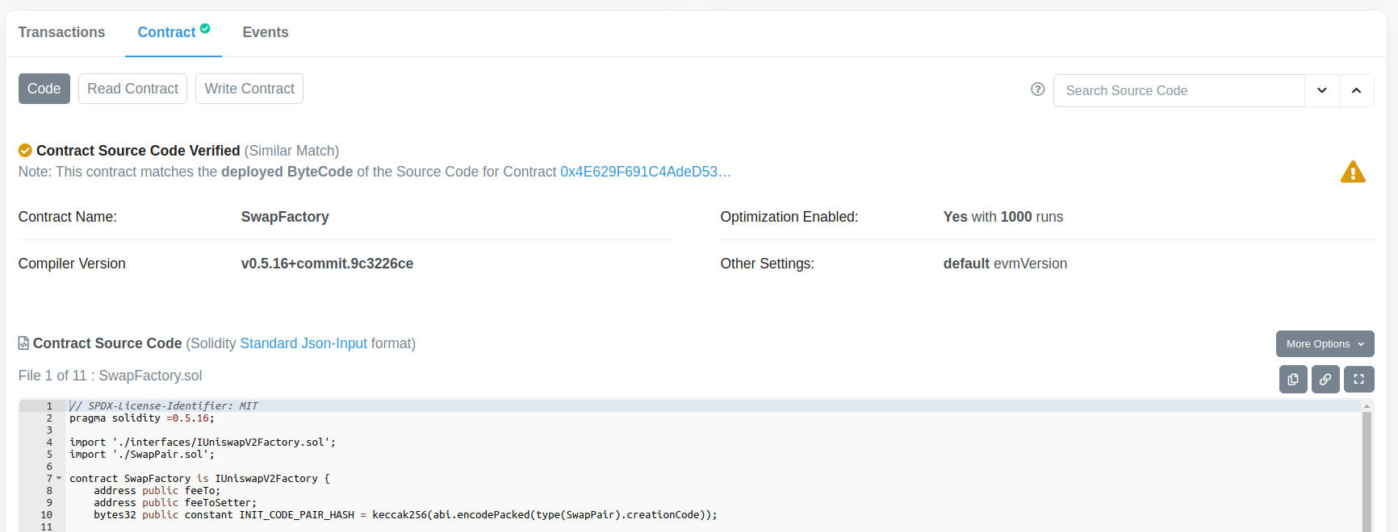The height and width of the screenshot is (532, 1398).
Task: Select the Read Contract button
Action: tap(132, 89)
